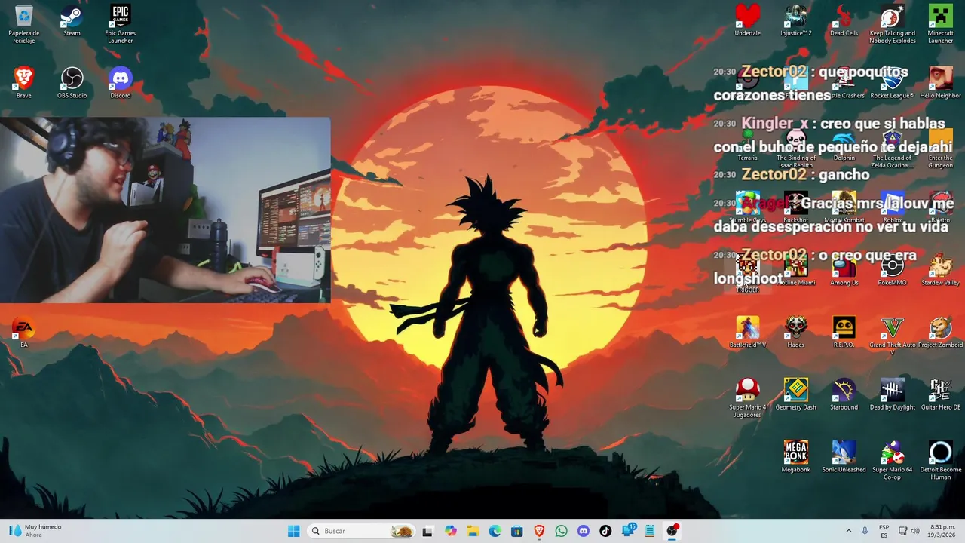Open the clock and date flyout
The height and width of the screenshot is (543, 965).
(x=942, y=531)
